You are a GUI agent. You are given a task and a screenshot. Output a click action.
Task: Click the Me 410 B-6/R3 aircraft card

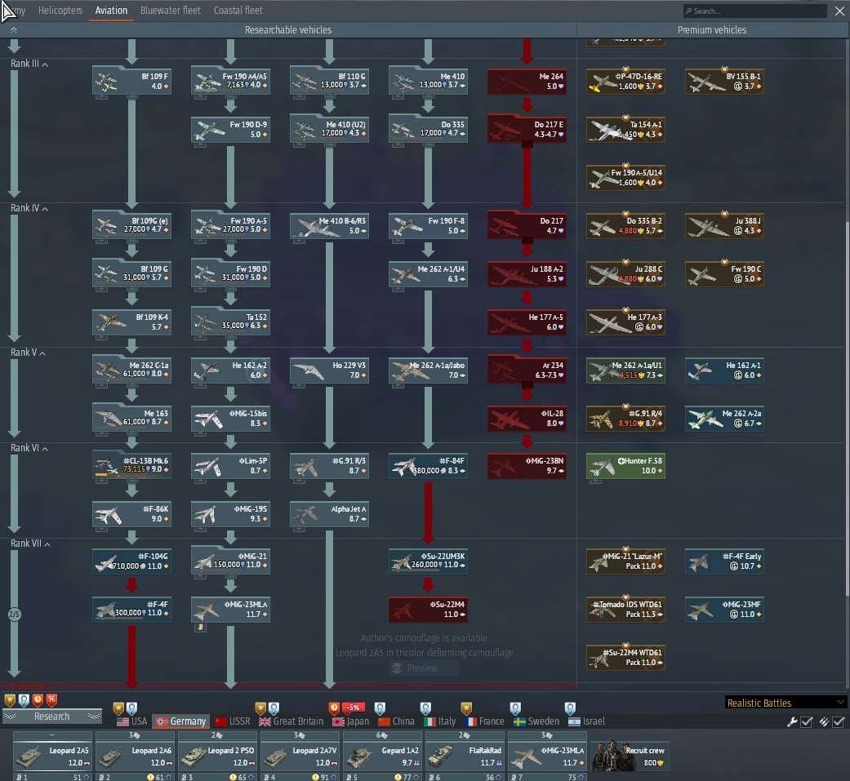tap(330, 225)
